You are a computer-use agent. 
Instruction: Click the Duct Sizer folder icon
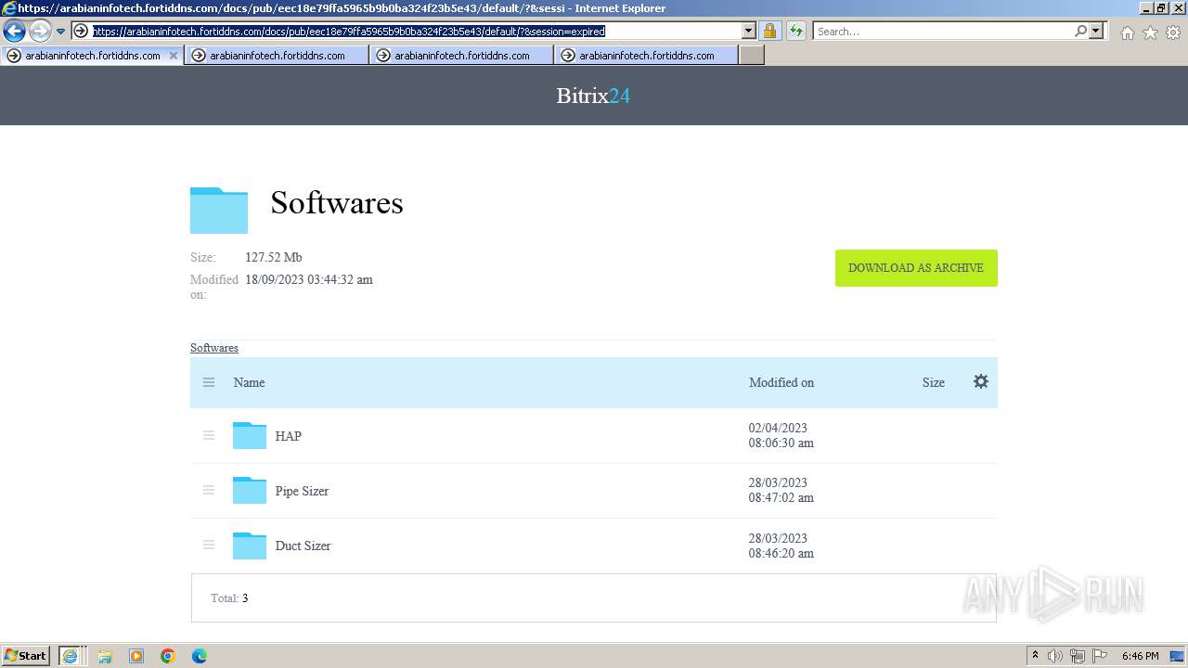[x=249, y=545]
